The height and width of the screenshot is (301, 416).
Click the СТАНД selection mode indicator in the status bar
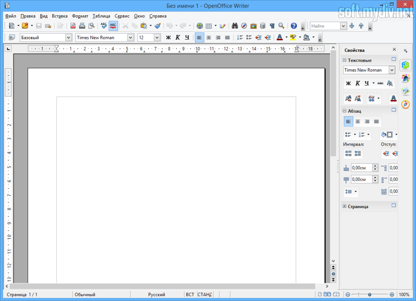[x=205, y=295]
